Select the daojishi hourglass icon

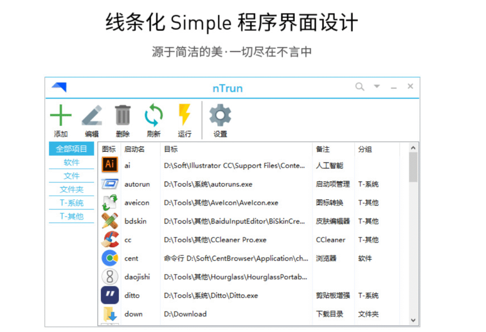pyautogui.click(x=110, y=277)
